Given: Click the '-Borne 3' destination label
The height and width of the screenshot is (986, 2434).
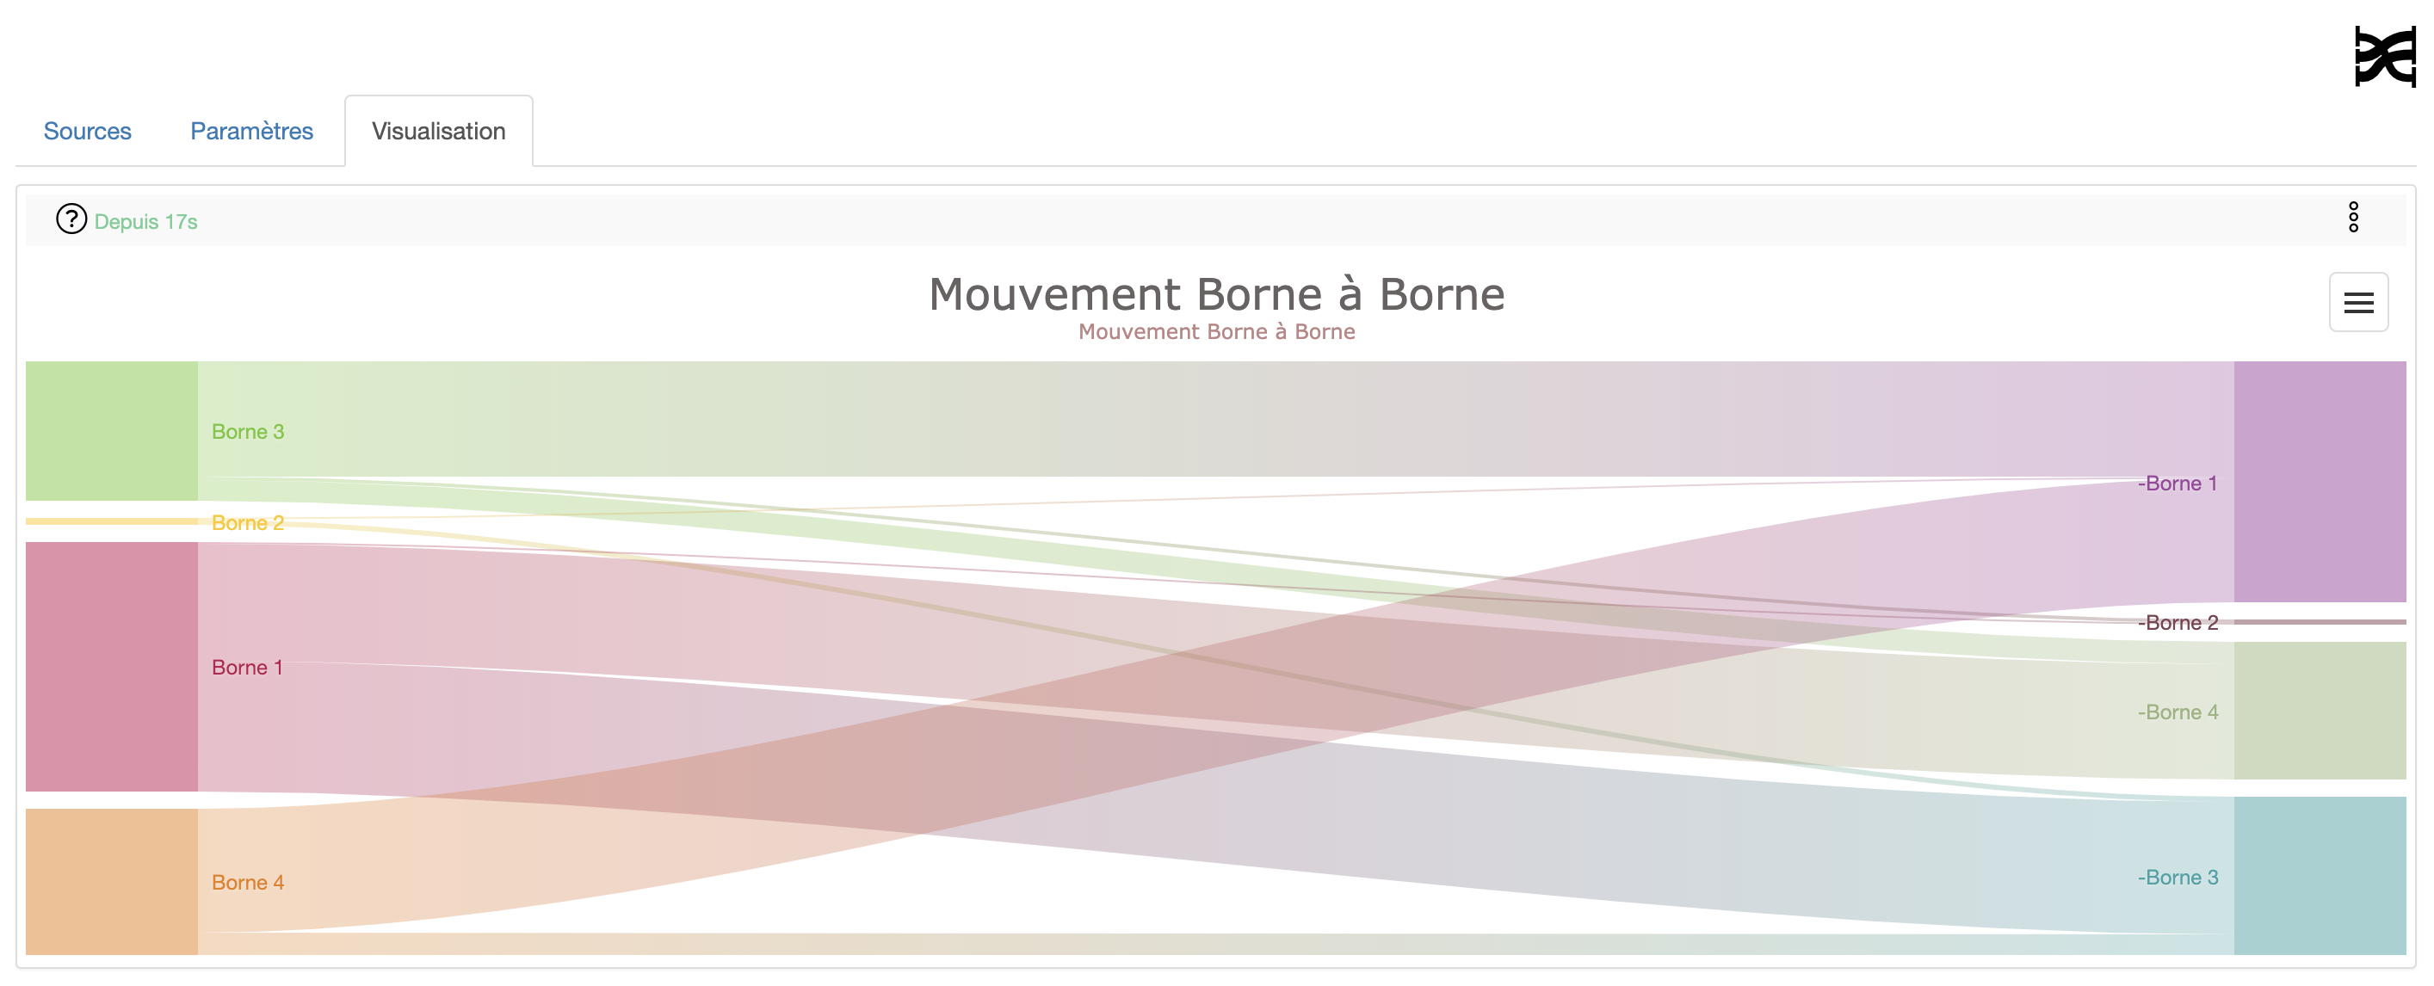Looking at the screenshot, I should (2177, 878).
